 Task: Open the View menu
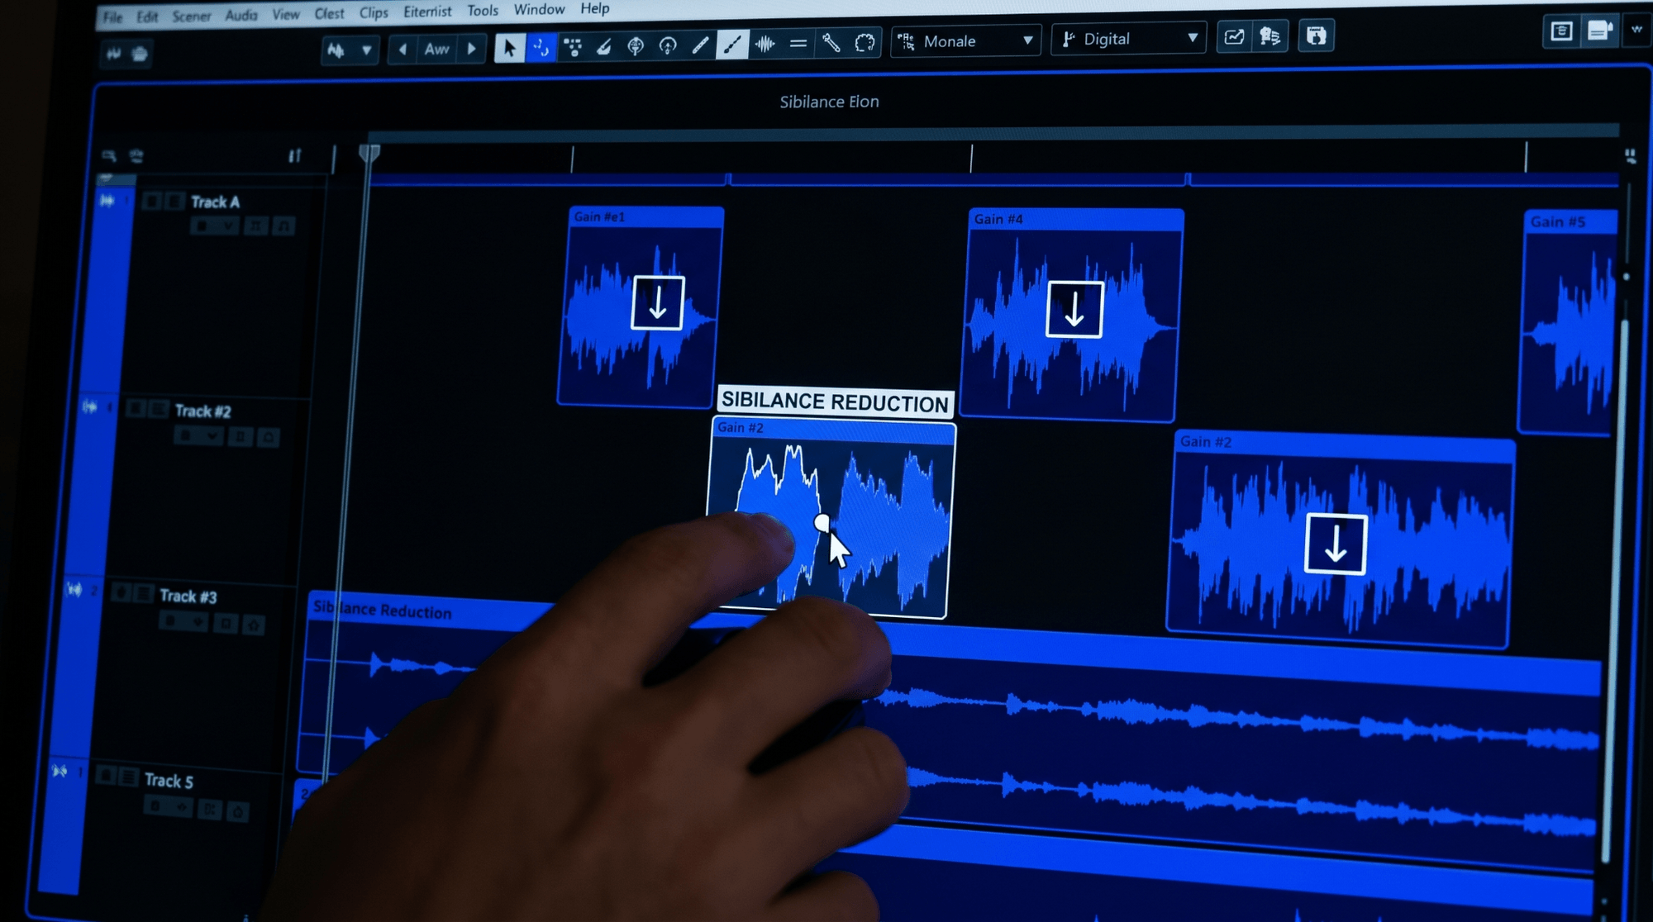click(x=286, y=15)
